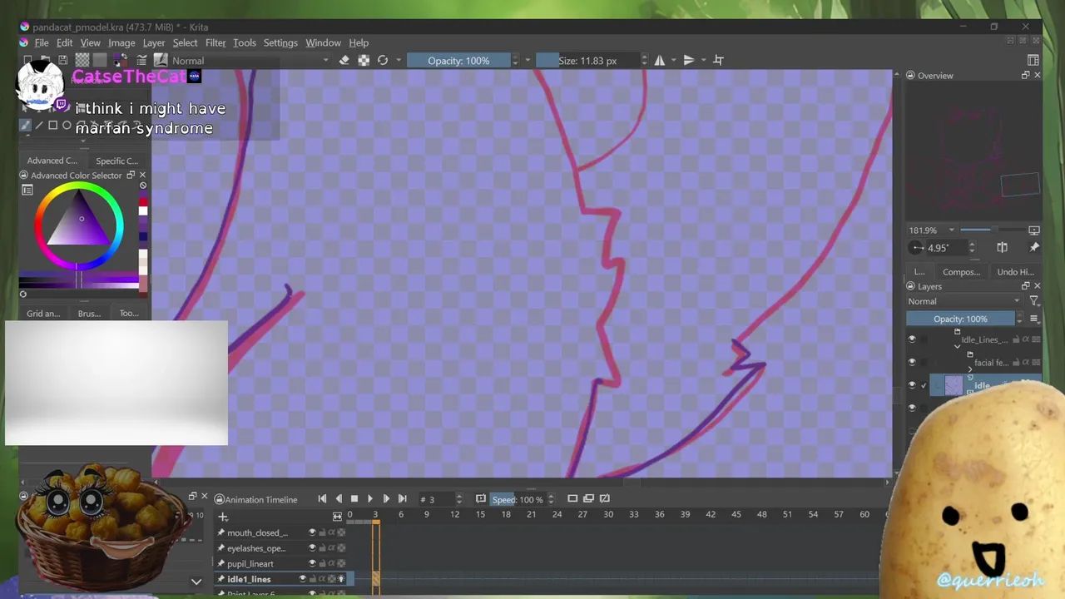Toggle visibility of idle1_lines timeline layer
This screenshot has width=1065, height=599.
pos(302,579)
